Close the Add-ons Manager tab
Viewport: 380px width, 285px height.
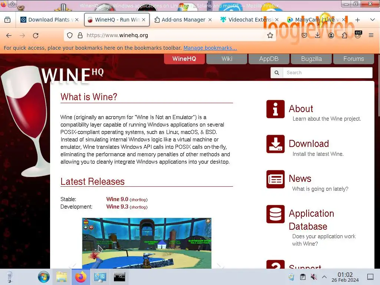pyautogui.click(x=210, y=20)
